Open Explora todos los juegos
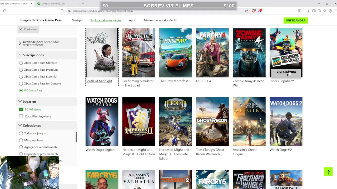Screen dimensions: 337x189 click(x=106, y=20)
